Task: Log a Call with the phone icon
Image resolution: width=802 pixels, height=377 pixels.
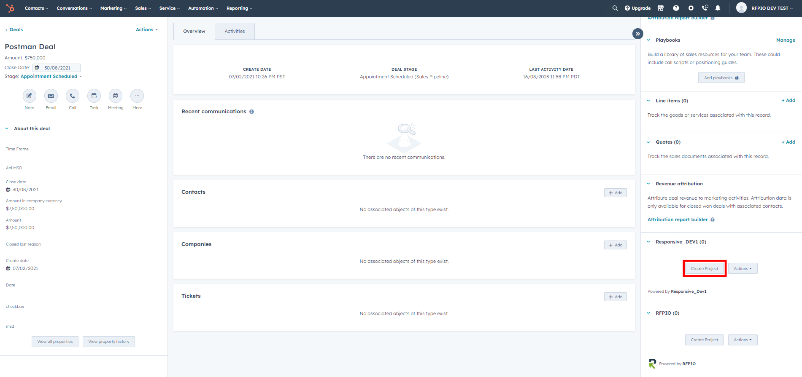Action: click(73, 96)
